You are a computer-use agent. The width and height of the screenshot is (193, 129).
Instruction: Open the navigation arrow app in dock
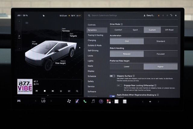tap(77, 101)
